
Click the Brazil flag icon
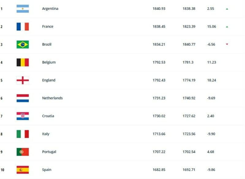[x=23, y=44]
